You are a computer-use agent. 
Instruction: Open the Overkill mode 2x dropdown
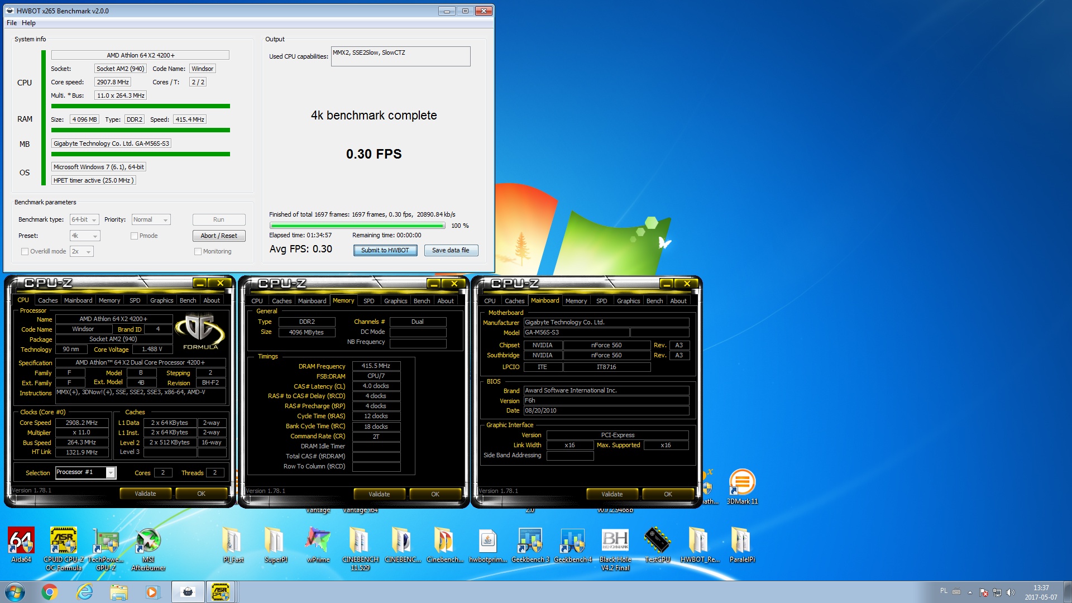coord(82,252)
